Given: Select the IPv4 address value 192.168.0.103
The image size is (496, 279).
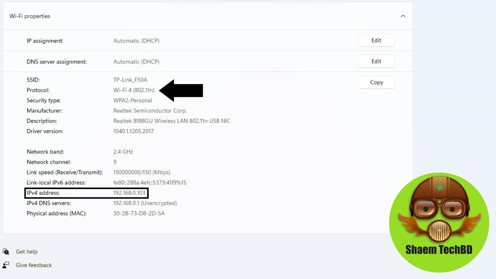Looking at the screenshot, I should coord(129,193).
